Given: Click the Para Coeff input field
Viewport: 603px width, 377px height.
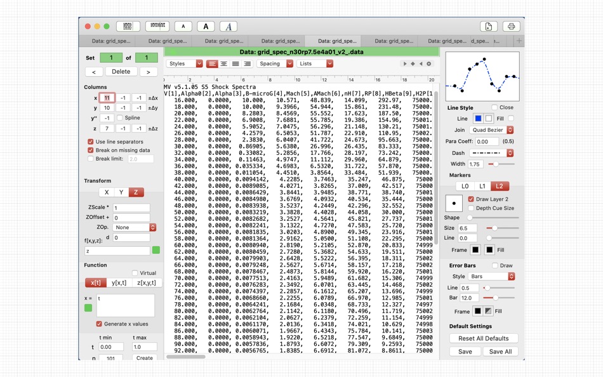Looking at the screenshot, I should tap(487, 142).
